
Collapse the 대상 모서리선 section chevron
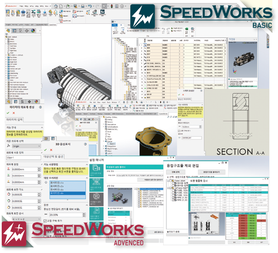tap(86, 178)
